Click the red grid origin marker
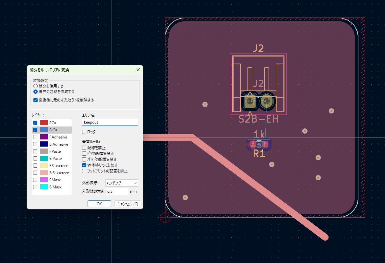The width and height of the screenshot is (385, 263). (165, 218)
